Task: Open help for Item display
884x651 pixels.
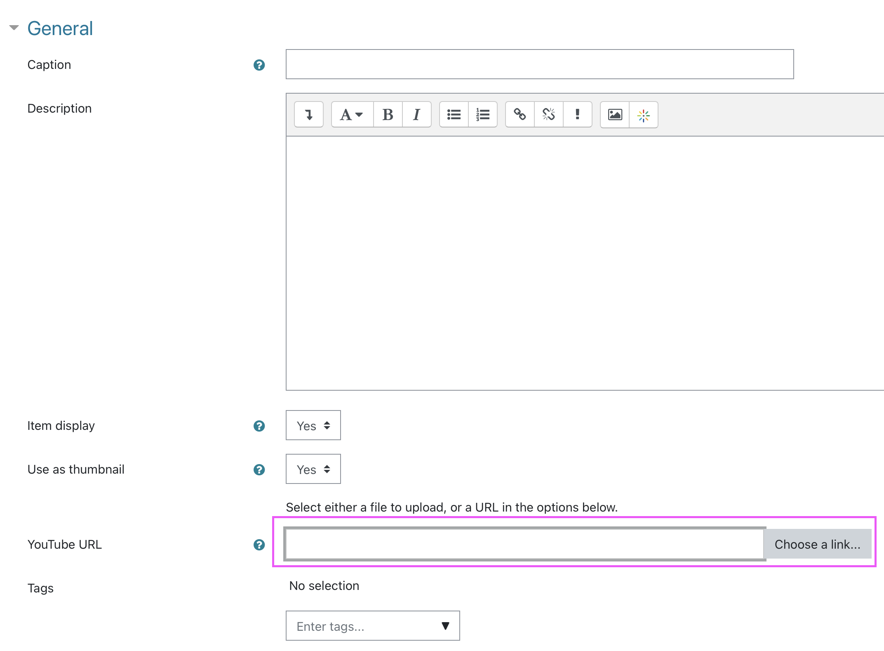Action: (x=259, y=426)
